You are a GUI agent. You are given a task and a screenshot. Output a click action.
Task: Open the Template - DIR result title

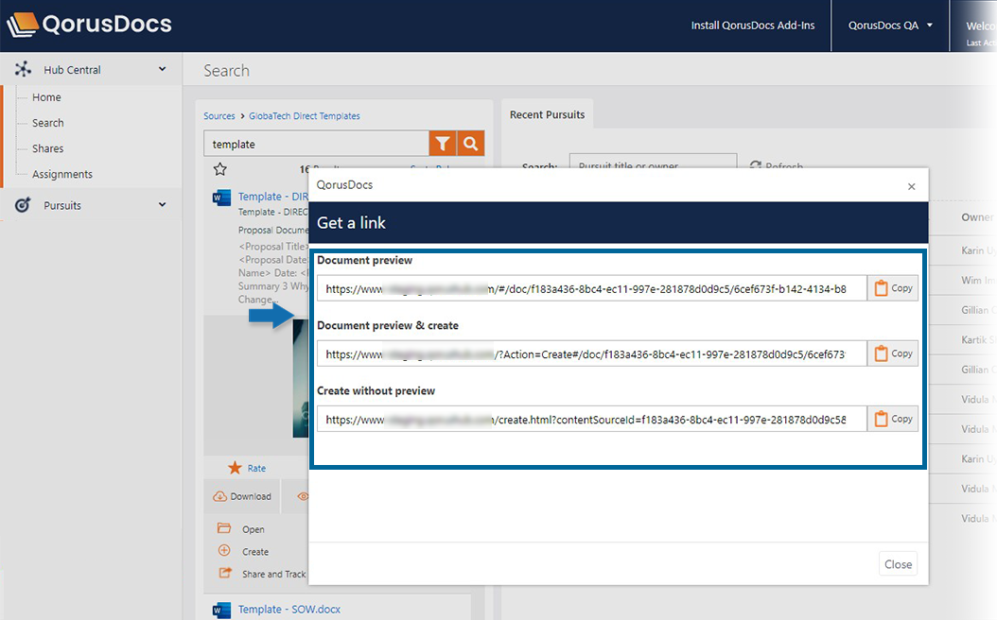[272, 197]
